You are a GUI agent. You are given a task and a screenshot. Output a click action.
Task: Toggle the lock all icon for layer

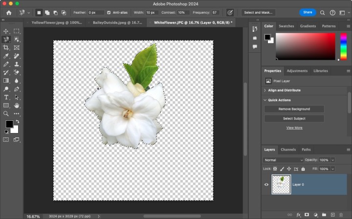click(x=303, y=169)
